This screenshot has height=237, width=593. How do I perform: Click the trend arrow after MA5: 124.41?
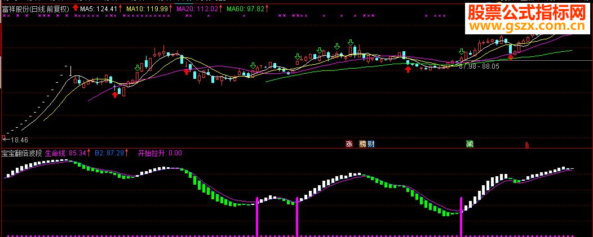pos(120,8)
